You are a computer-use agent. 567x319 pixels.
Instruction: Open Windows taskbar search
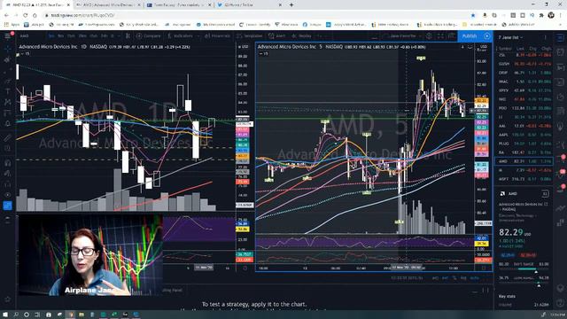click(16, 315)
